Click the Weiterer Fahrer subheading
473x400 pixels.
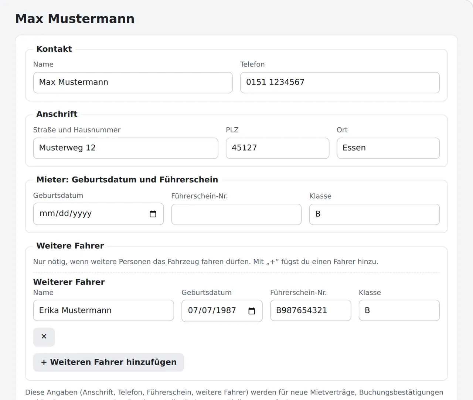(x=69, y=282)
